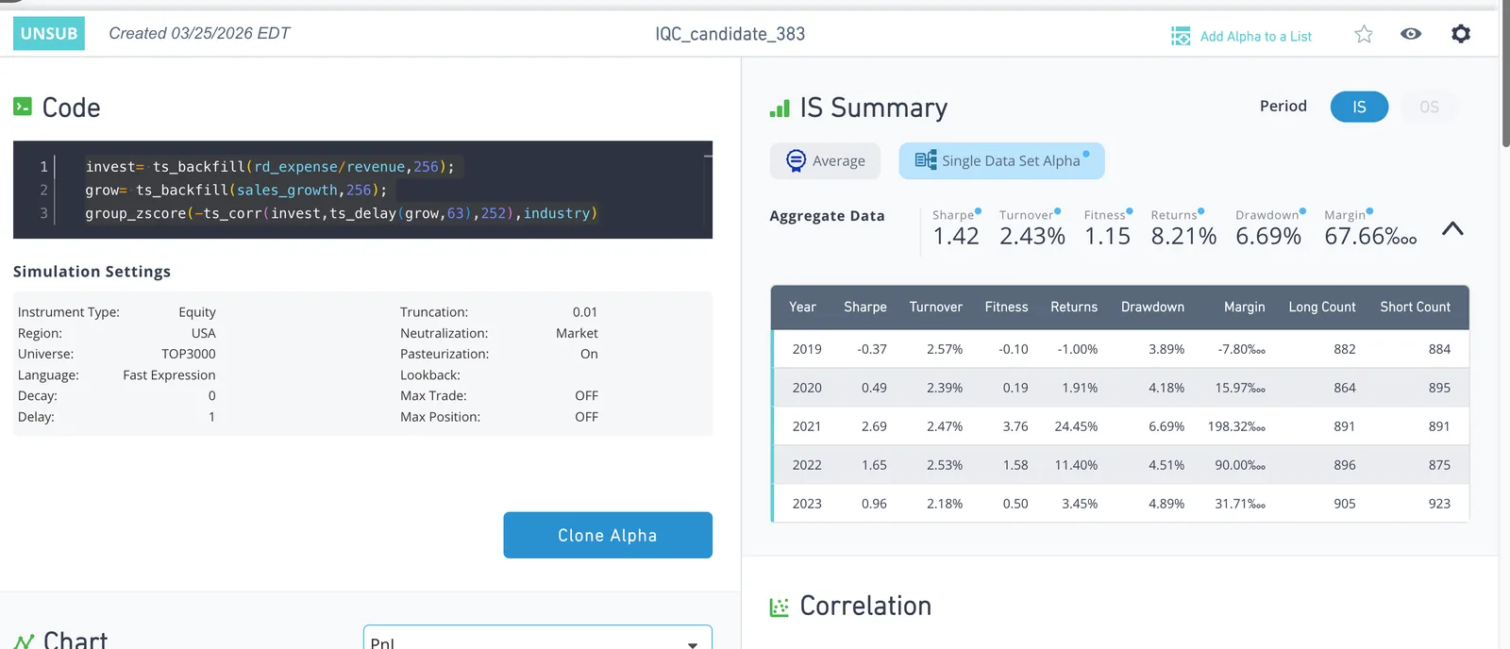This screenshot has height=649, width=1510.
Task: Click the Universe setting value TOP3000
Action: [189, 354]
